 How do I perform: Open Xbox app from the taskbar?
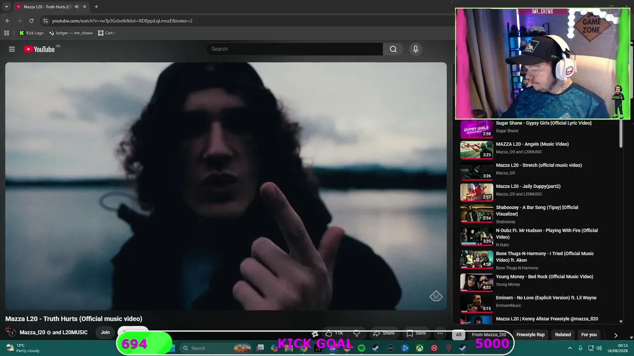(420, 348)
